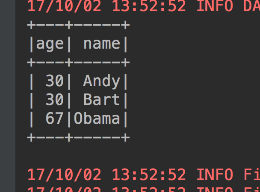
Task: Click the age 67 in Obama's row
Action: coord(55,118)
